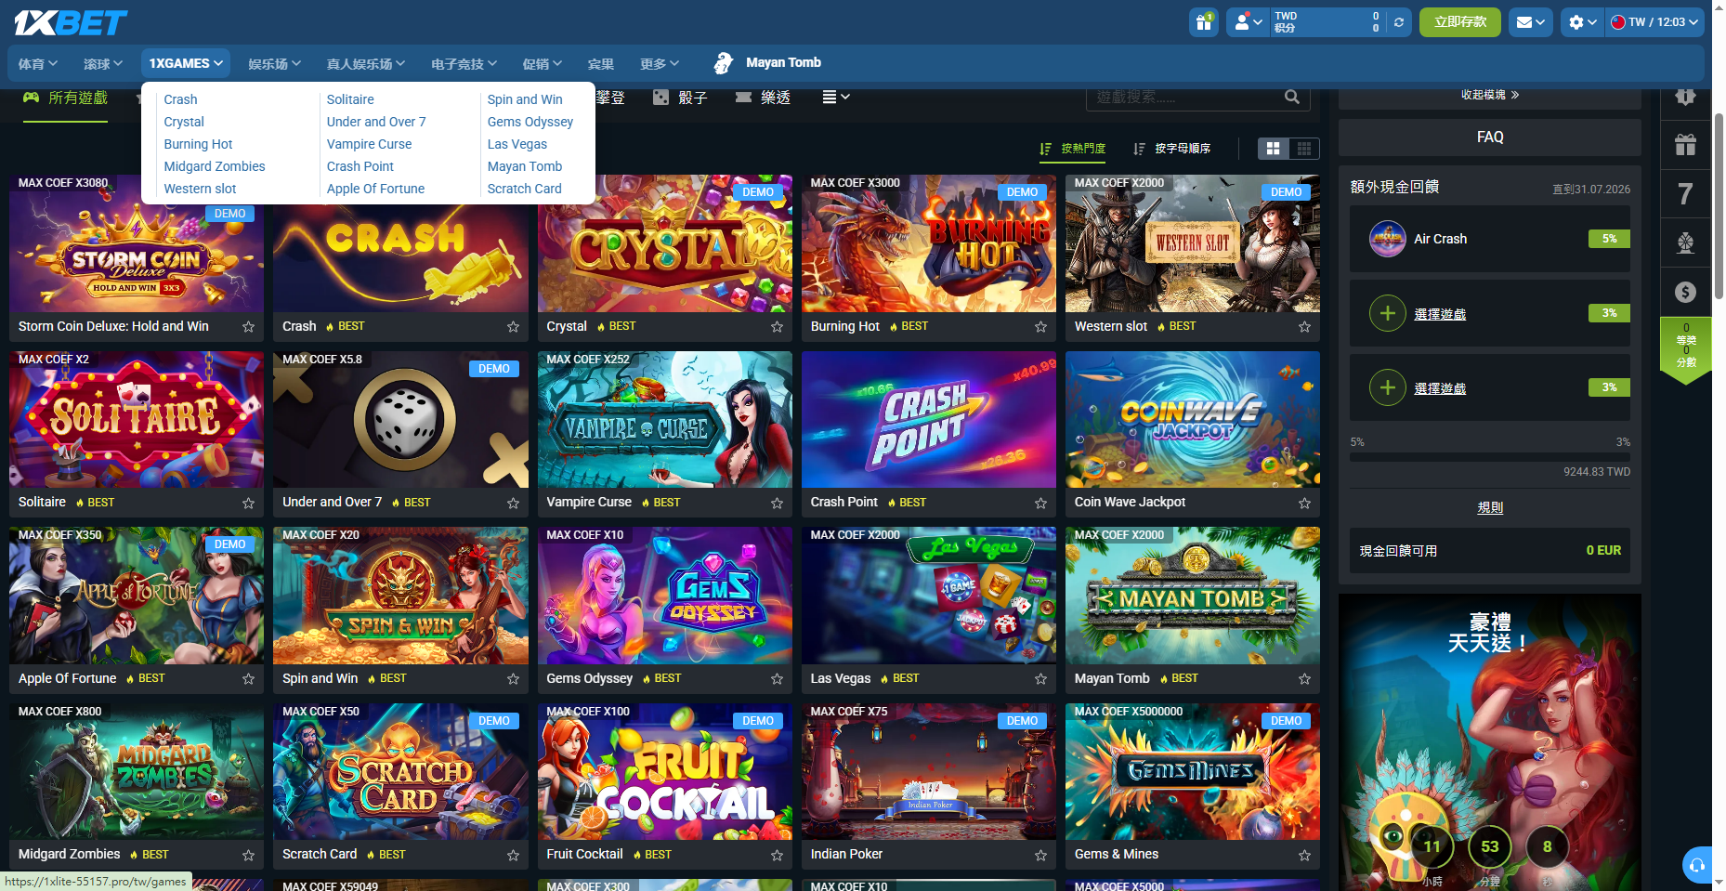Click the search magnifier icon

pos(1292,97)
